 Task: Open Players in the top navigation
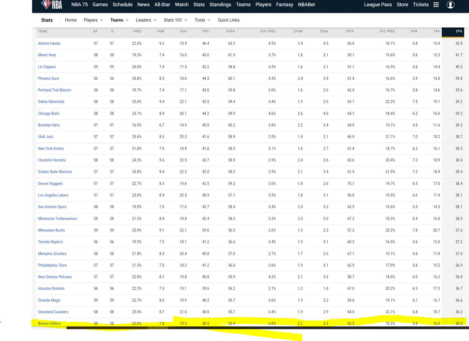point(263,5)
